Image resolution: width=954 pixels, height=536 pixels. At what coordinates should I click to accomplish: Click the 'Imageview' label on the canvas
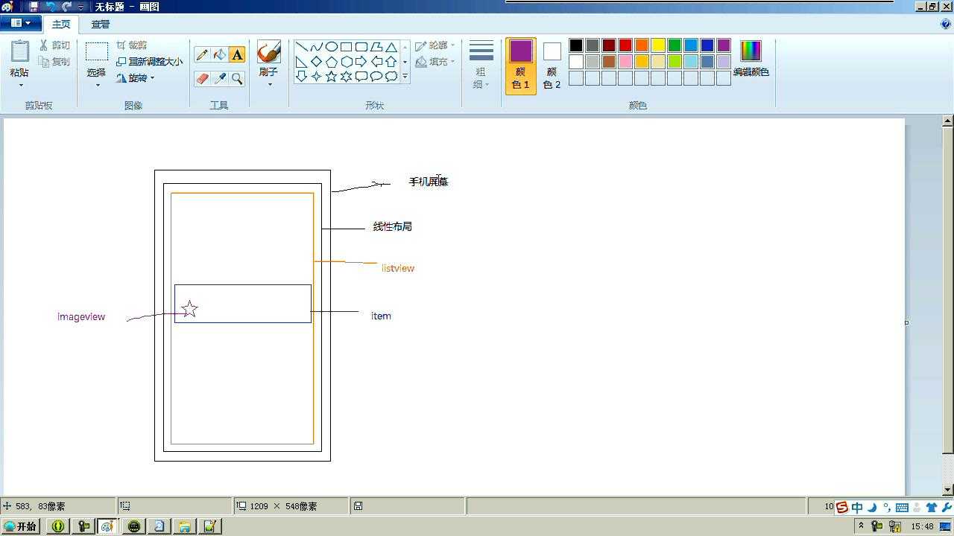click(x=81, y=316)
